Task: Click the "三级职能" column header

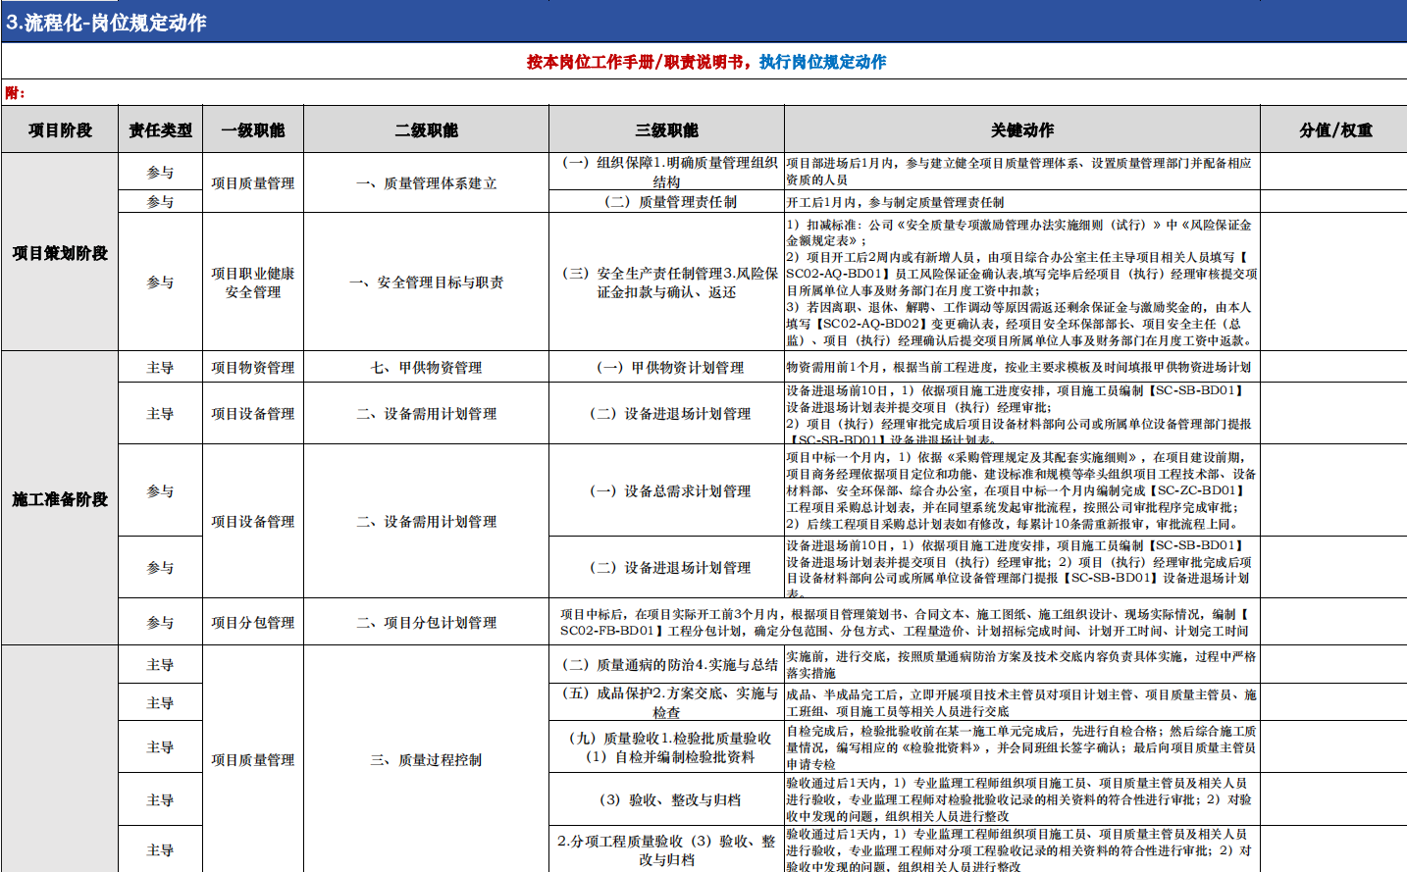Action: tap(666, 130)
